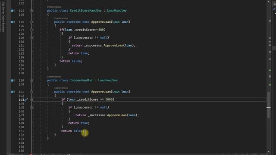Click inheritance margin icon on line 141
This screenshot has height=155, width=276.
(13, 92)
